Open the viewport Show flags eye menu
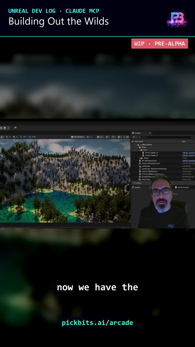Image resolution: width=195 pixels, height=347 pixels. (108, 137)
